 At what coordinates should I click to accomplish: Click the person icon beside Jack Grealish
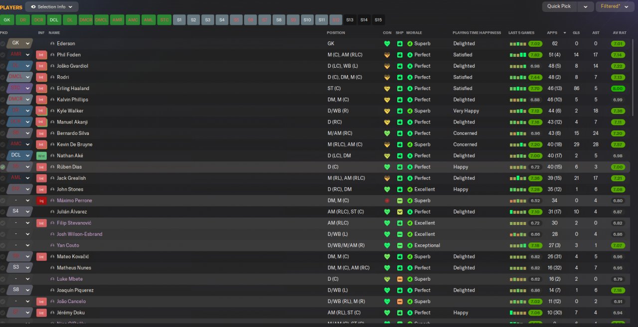53,178
